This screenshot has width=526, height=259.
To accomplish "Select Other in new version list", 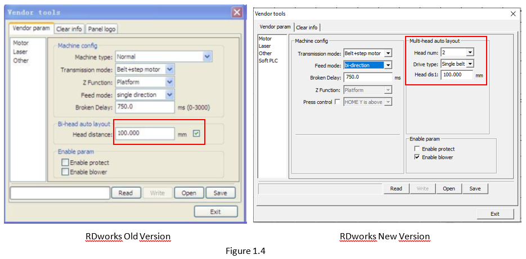I will tap(265, 53).
